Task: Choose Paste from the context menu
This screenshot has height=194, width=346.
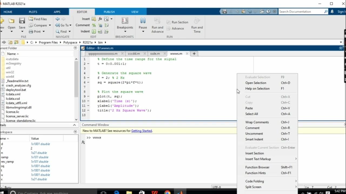Action: click(x=267, y=108)
